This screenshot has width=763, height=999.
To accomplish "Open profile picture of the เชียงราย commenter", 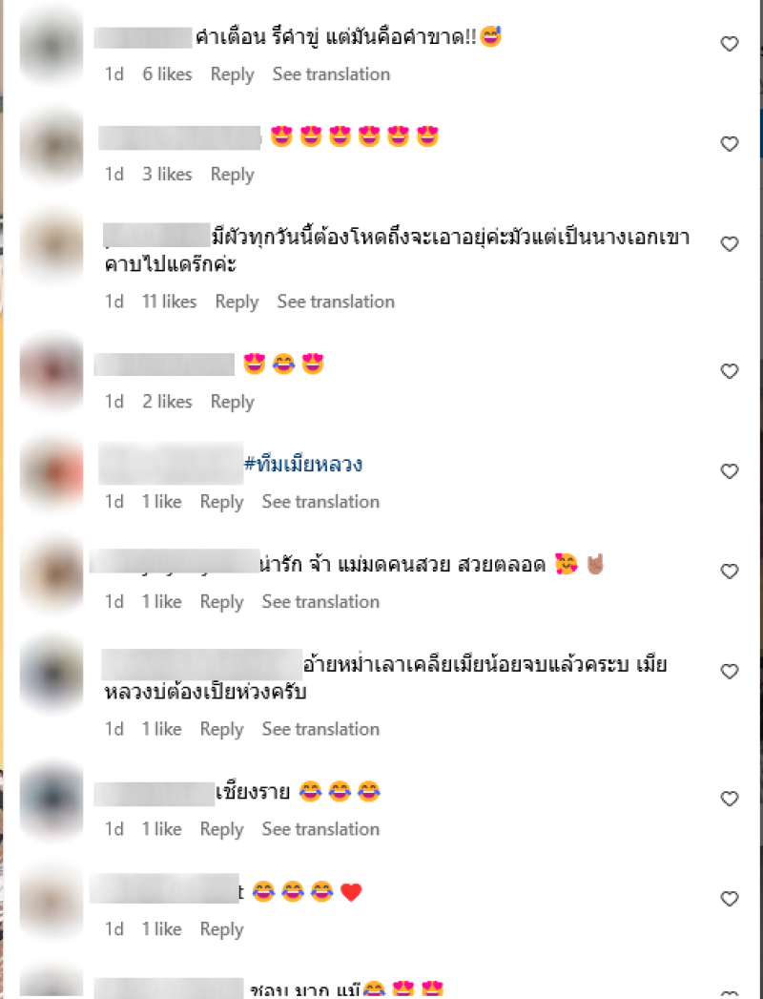I will pyautogui.click(x=52, y=800).
